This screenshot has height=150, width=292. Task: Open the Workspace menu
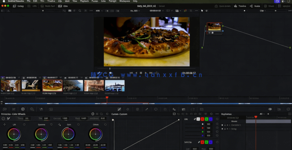(124, 1)
